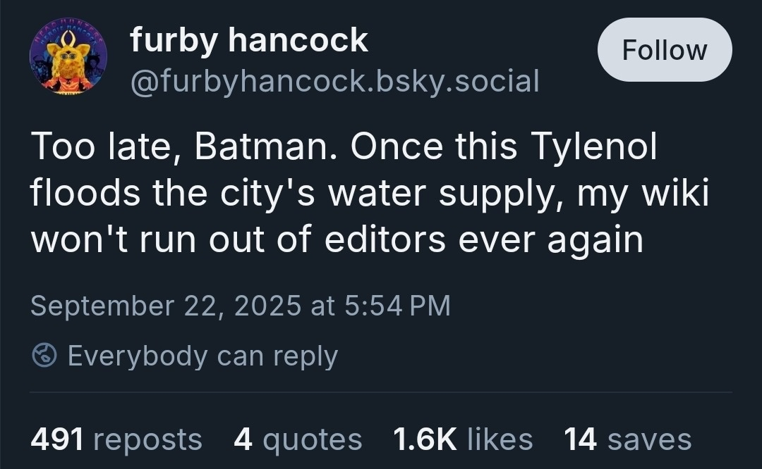
Task: Click the @furbyhancock.bsky.social handle
Action: pos(334,81)
